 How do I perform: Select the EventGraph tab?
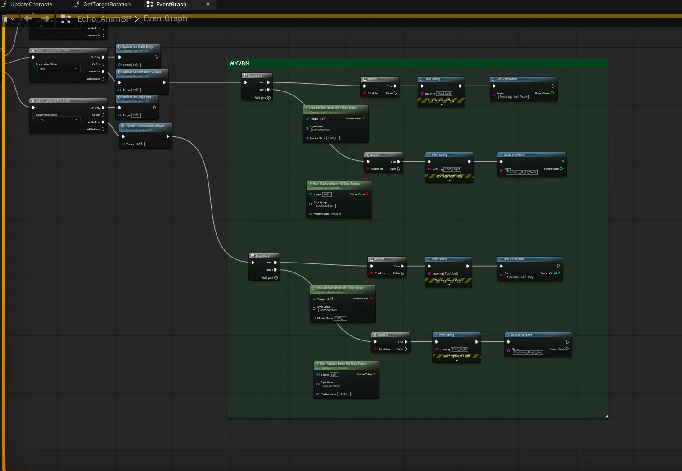click(x=171, y=5)
